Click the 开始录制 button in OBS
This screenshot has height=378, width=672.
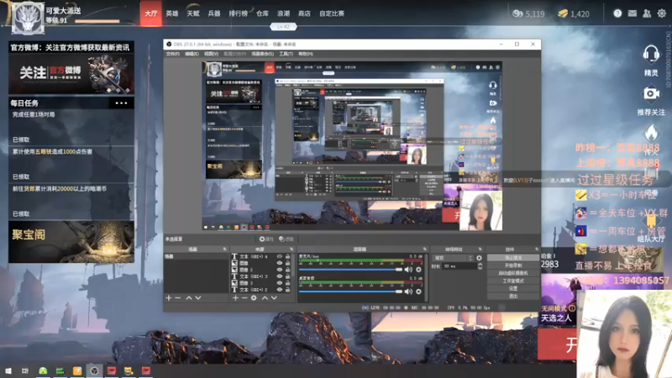(513, 265)
